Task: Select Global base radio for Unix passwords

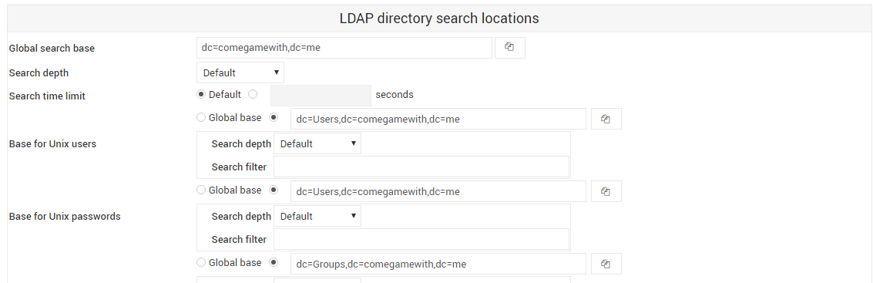Action: [202, 190]
